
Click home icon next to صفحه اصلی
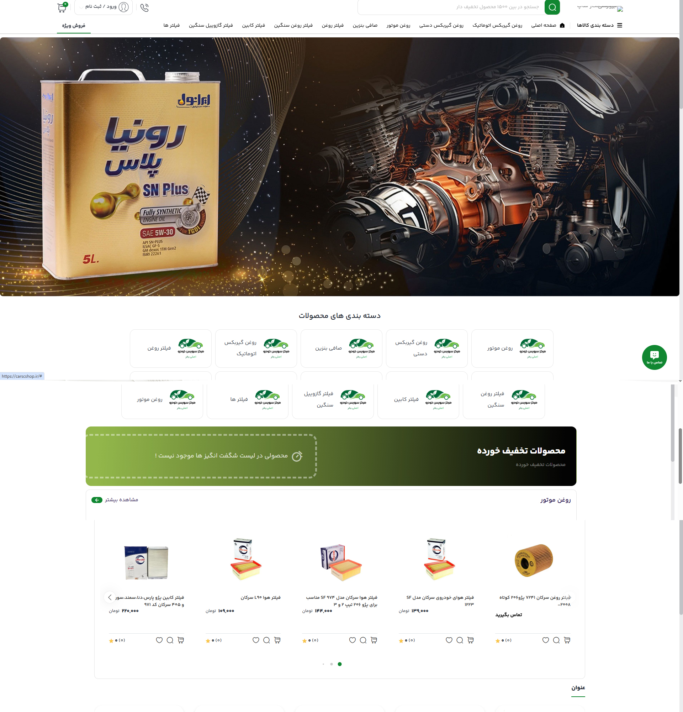(x=562, y=25)
